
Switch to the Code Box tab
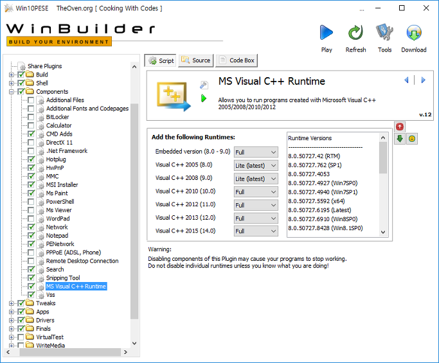[x=237, y=60]
